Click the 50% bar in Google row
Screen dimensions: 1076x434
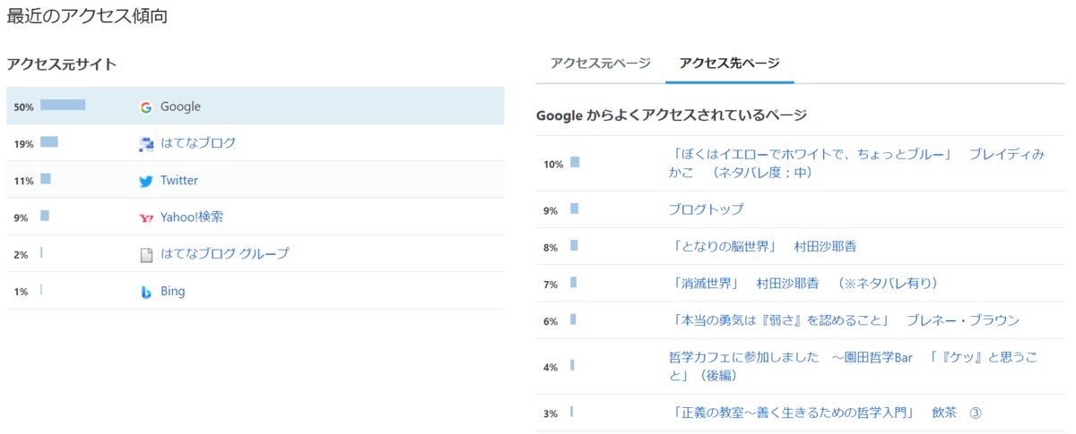[x=63, y=106]
